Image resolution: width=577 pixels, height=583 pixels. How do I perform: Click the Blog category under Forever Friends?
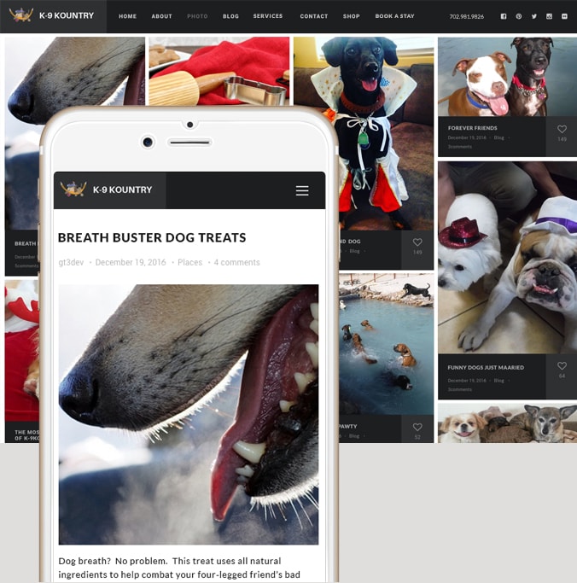coord(499,137)
